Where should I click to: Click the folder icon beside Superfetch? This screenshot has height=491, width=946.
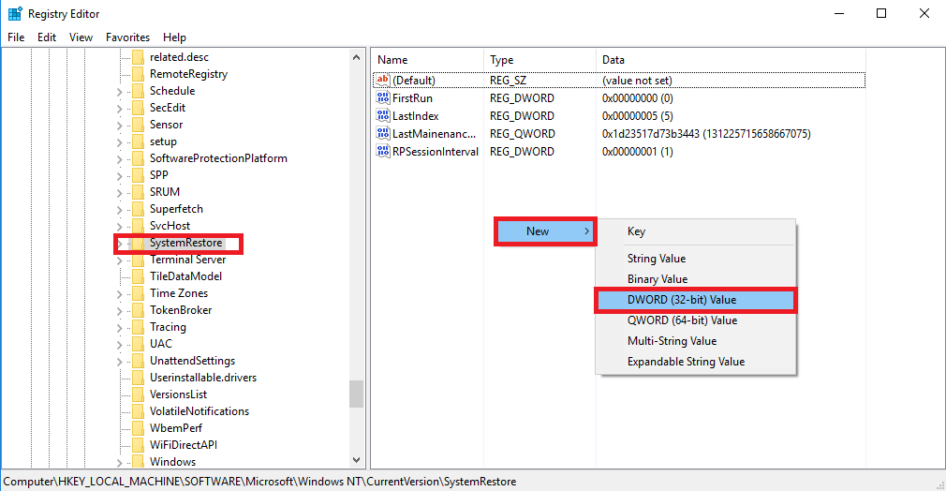[x=139, y=208]
